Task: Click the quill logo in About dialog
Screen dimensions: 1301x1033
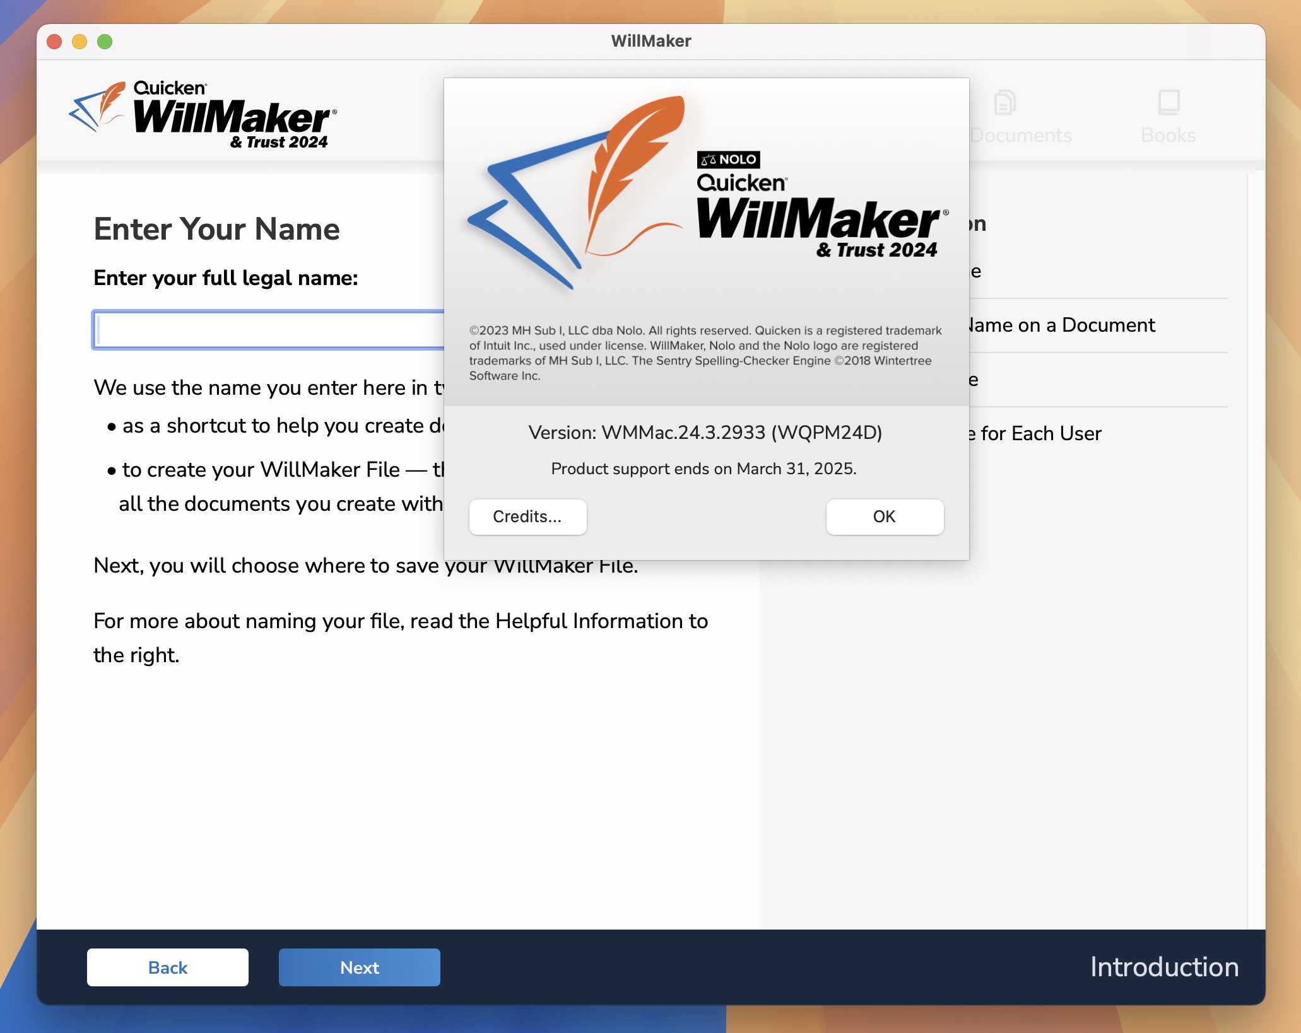Action: (575, 192)
